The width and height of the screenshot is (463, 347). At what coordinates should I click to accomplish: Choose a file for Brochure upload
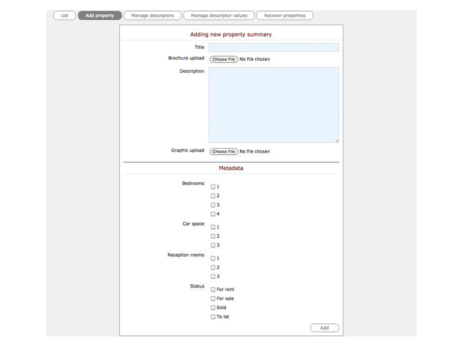[223, 59]
